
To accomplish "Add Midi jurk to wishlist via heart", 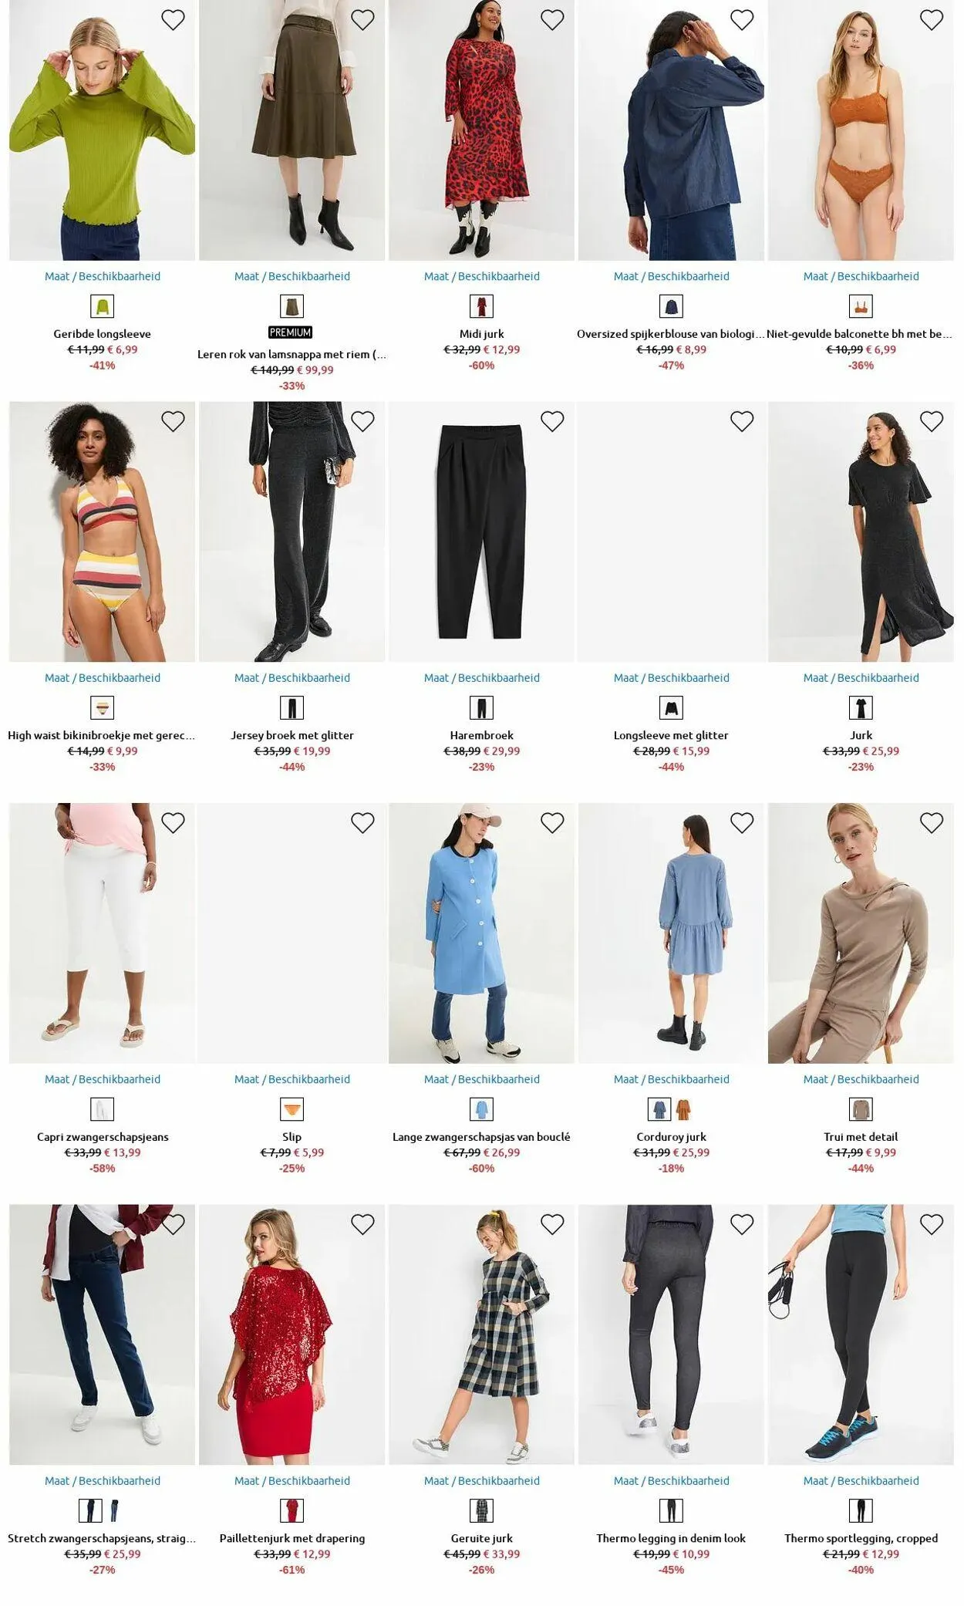I will tap(552, 20).
